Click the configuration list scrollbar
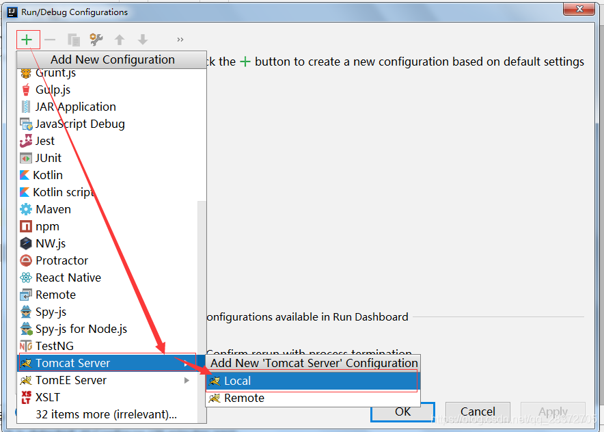This screenshot has height=432, width=604. coord(202,312)
